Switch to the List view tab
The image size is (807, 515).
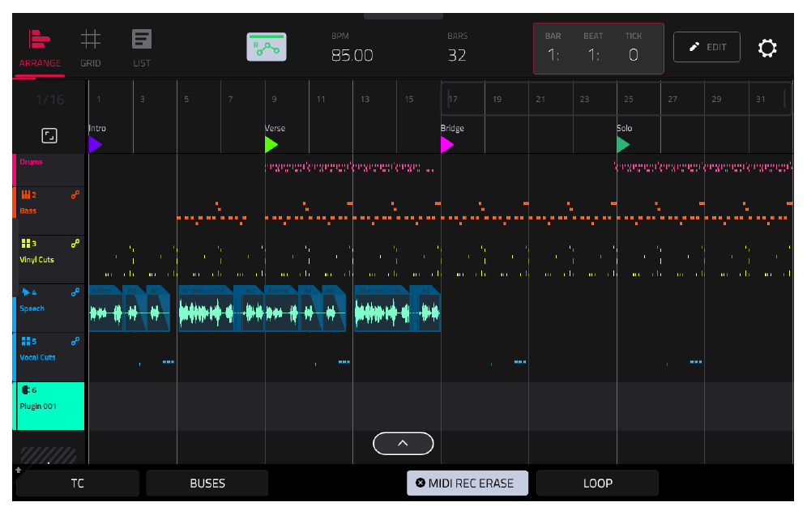142,49
